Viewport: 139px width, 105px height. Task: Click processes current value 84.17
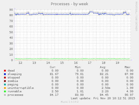click(54, 95)
